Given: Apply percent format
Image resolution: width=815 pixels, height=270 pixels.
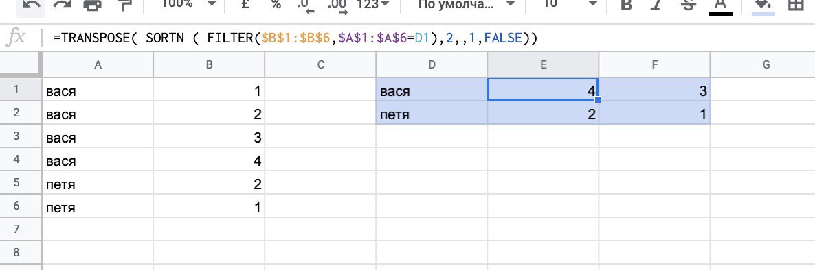Looking at the screenshot, I should (x=276, y=4).
